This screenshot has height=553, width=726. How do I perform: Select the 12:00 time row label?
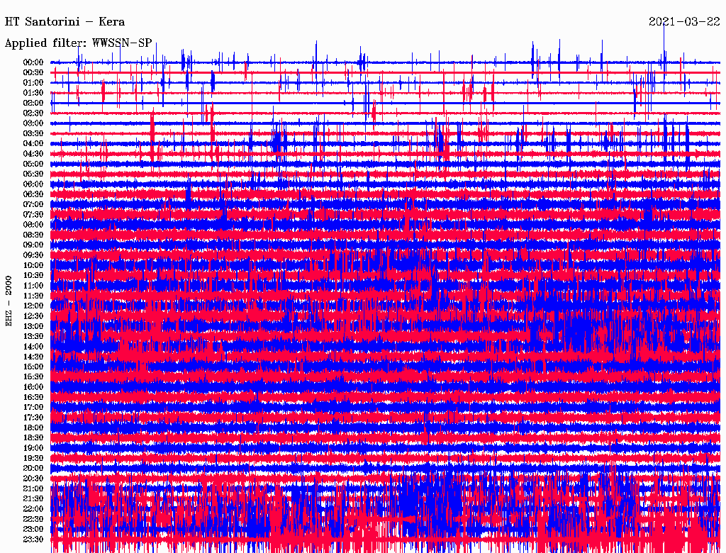pos(33,306)
